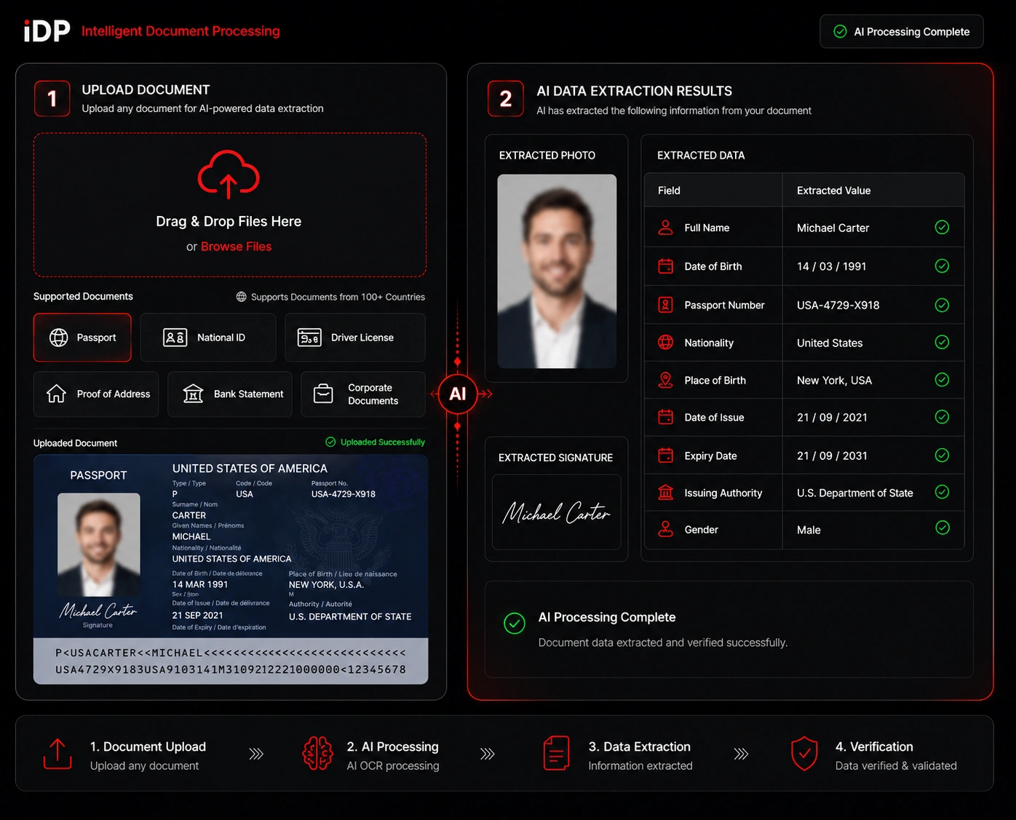The height and width of the screenshot is (820, 1016).
Task: Click the Passport globe icon
Action: click(x=58, y=338)
